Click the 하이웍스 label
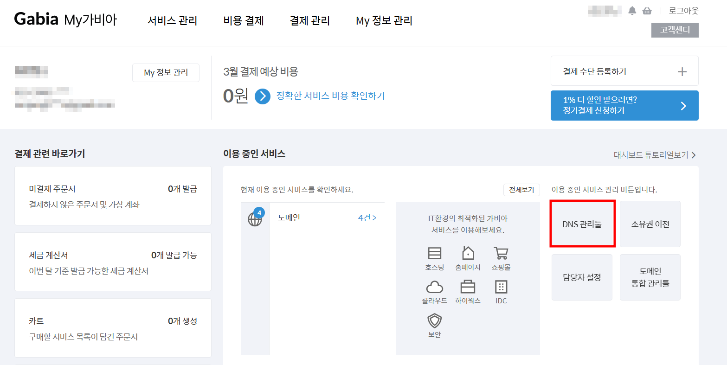Viewport: 727px width, 365px height. (x=468, y=301)
